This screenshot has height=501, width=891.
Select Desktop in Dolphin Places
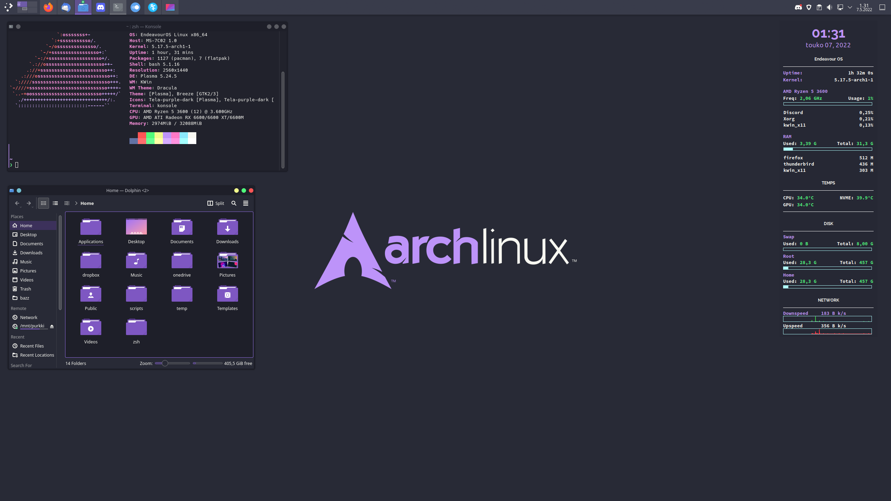(33, 234)
